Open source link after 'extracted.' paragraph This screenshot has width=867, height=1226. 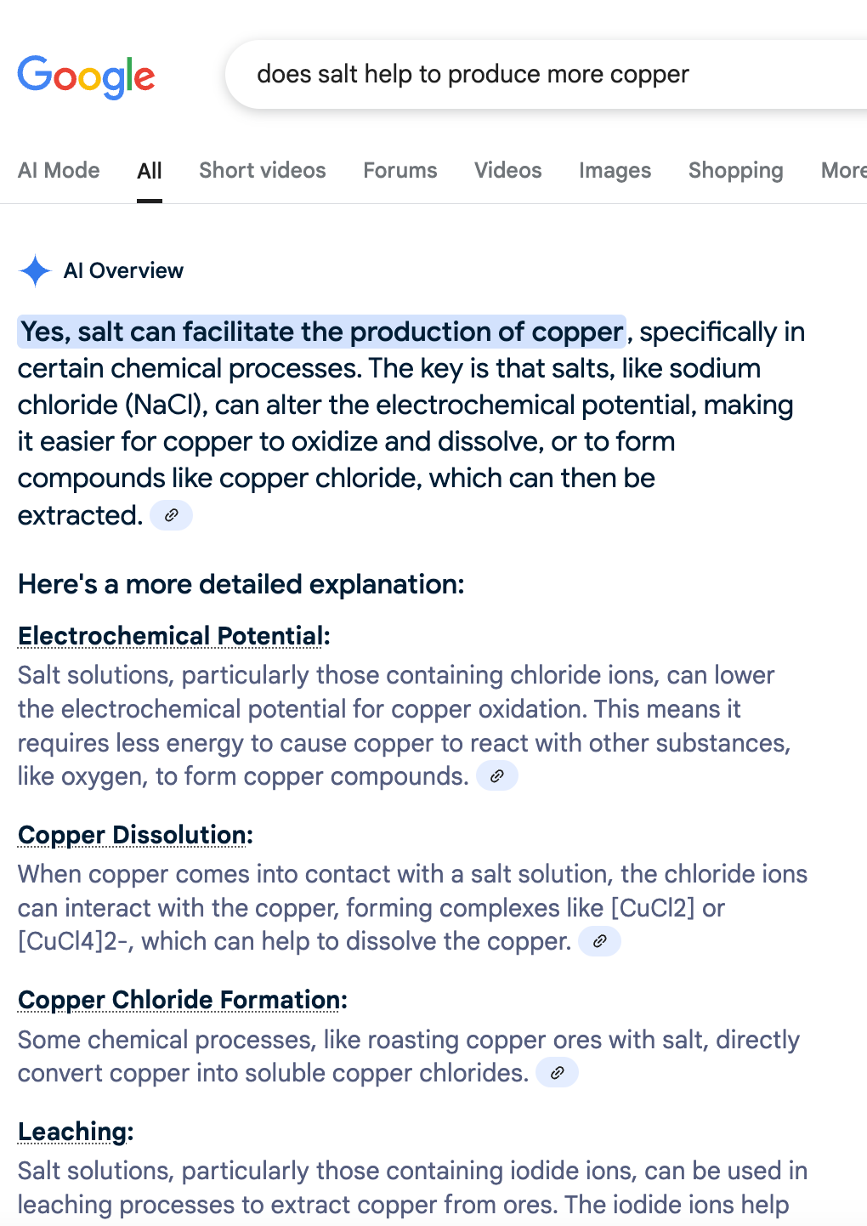tap(172, 515)
